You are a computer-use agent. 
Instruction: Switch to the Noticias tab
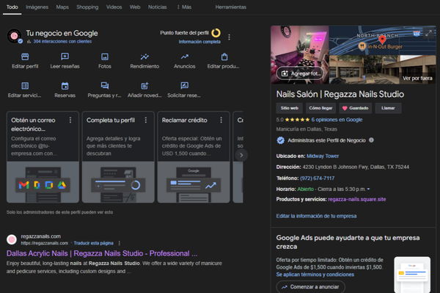pos(158,7)
